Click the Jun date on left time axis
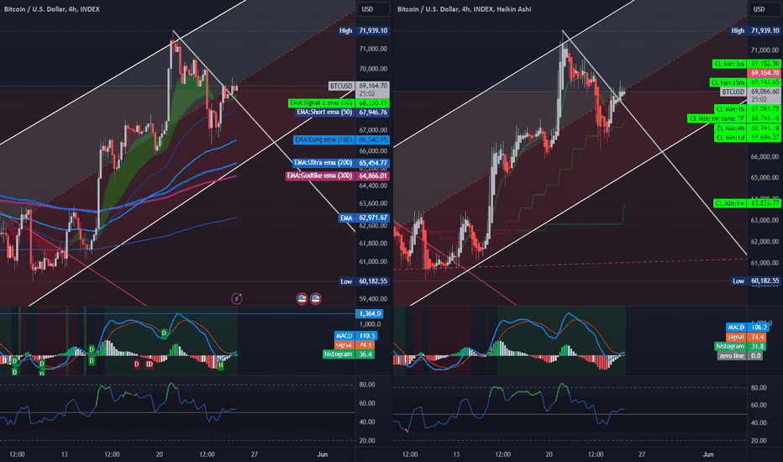 coord(323,454)
